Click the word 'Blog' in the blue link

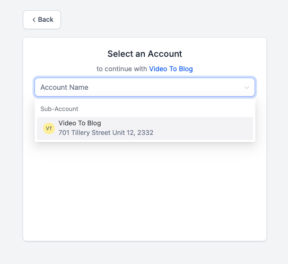(186, 69)
